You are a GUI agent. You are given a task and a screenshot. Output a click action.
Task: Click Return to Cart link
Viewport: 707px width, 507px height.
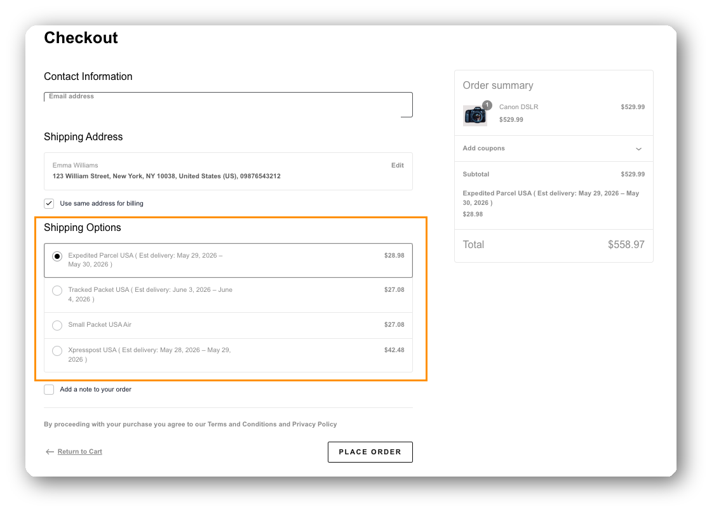(x=80, y=452)
